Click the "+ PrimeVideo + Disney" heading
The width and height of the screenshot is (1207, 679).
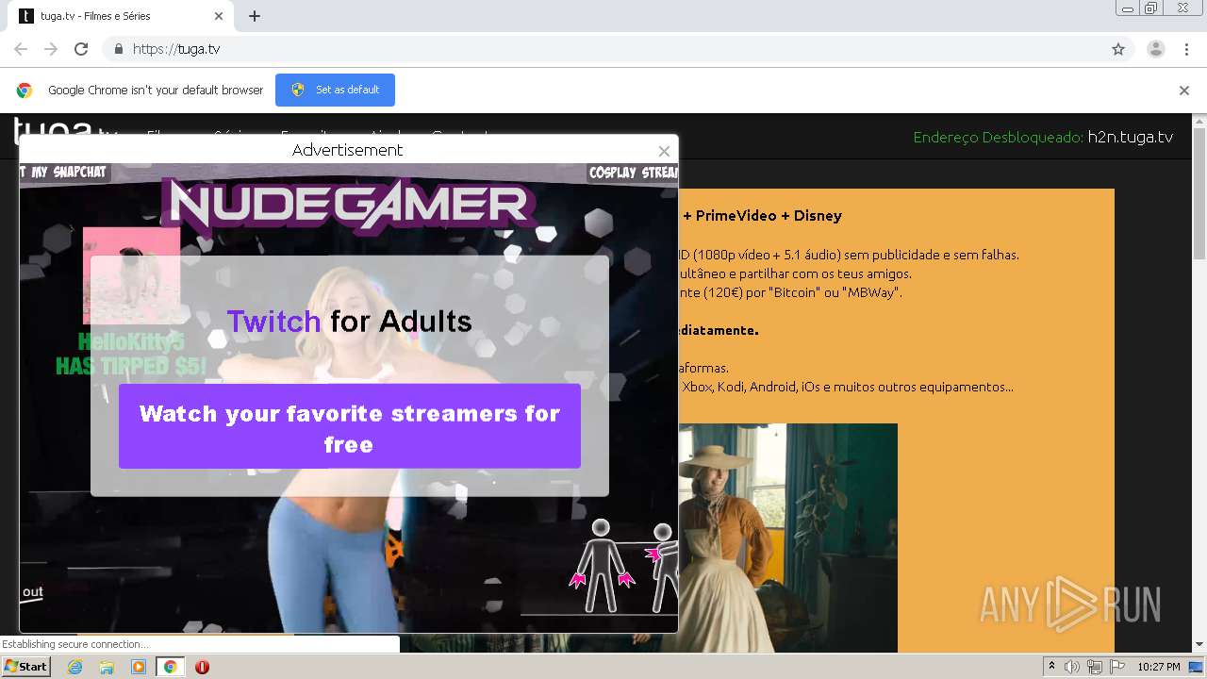(x=763, y=216)
